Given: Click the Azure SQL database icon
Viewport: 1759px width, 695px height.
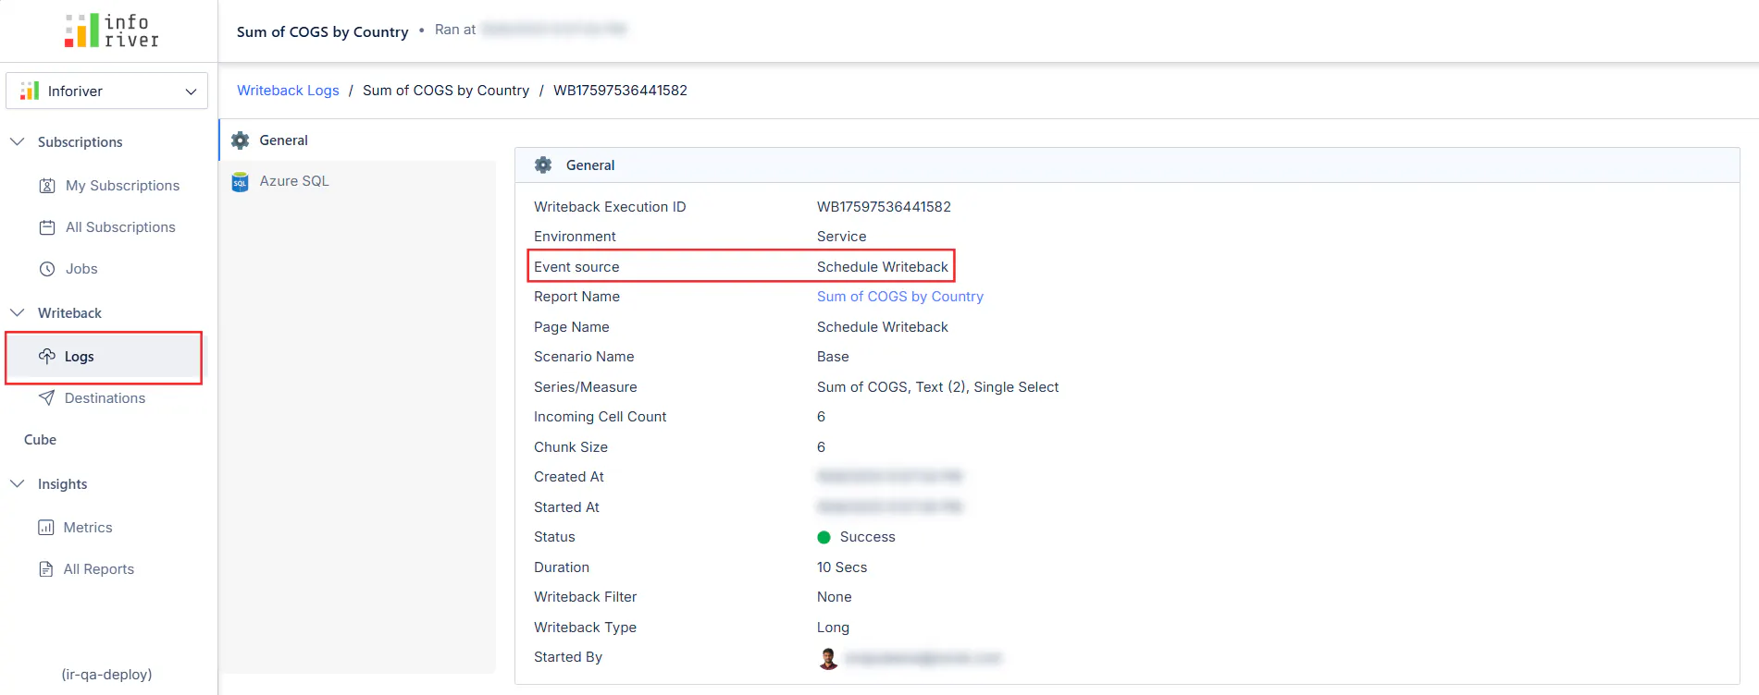Looking at the screenshot, I should tap(241, 182).
